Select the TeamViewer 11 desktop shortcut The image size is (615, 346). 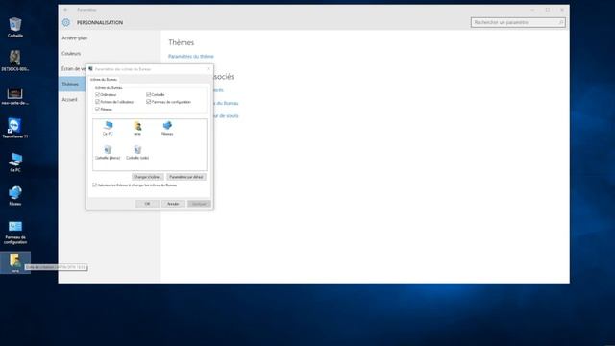[15, 128]
